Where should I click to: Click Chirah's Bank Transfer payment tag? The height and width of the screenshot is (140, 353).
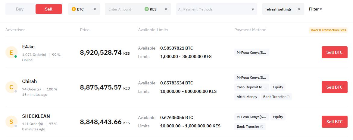click(276, 97)
